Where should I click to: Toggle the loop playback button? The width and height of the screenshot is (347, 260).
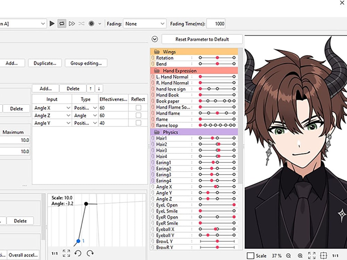pos(62,24)
